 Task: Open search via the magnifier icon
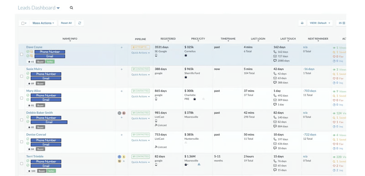tap(71, 8)
